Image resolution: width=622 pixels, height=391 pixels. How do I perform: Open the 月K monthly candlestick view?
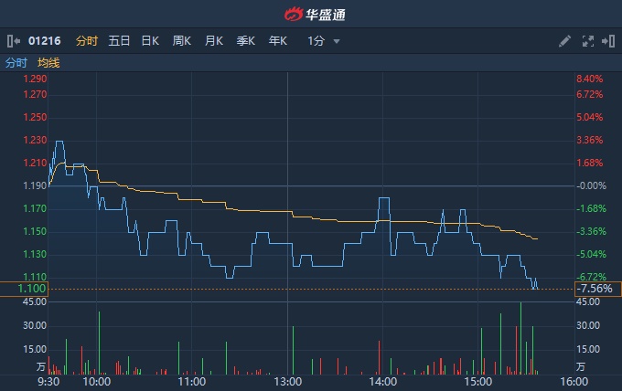(214, 41)
